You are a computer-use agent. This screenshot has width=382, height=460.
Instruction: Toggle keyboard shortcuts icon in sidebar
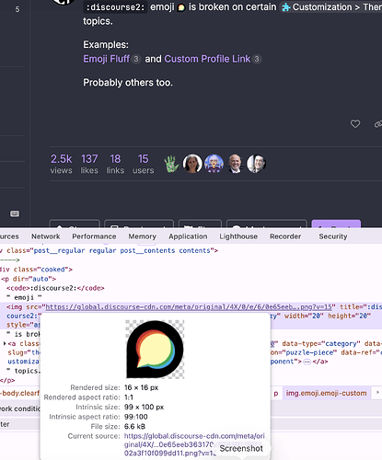point(15,213)
